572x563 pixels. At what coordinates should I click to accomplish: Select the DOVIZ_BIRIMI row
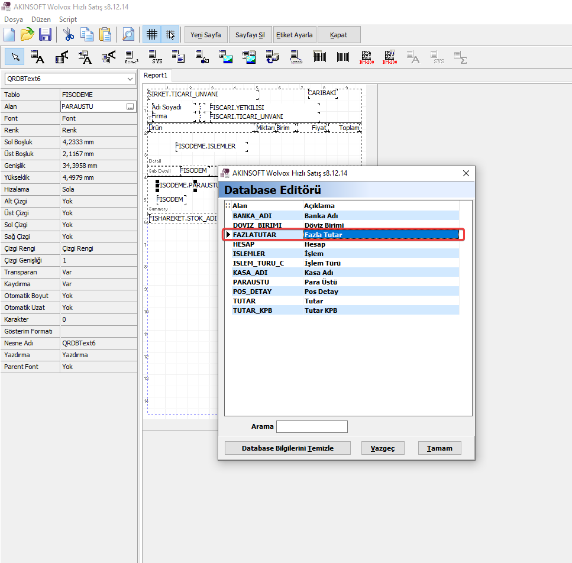click(345, 225)
